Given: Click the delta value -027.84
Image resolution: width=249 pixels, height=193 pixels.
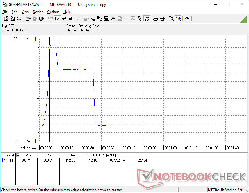Looking at the screenshot, I should tap(142, 160).
